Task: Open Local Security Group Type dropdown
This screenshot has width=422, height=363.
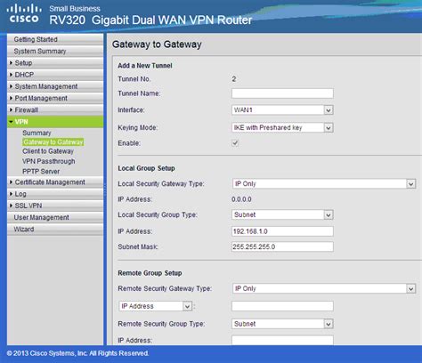Action: coord(282,214)
